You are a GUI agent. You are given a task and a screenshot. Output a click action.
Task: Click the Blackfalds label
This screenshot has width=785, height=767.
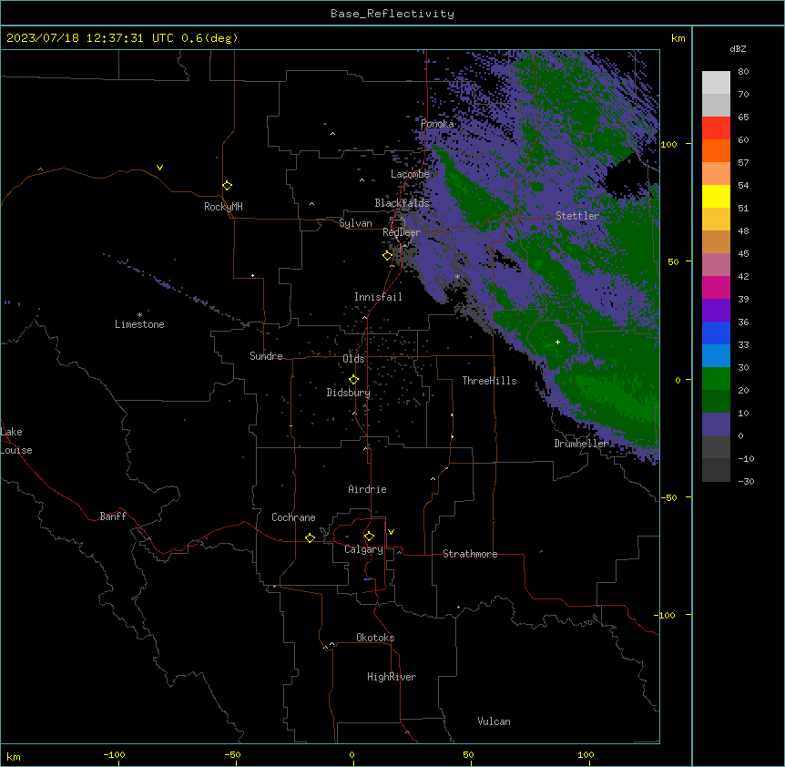[402, 203]
